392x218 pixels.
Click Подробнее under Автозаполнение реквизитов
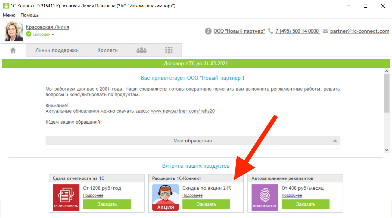pos(292,195)
